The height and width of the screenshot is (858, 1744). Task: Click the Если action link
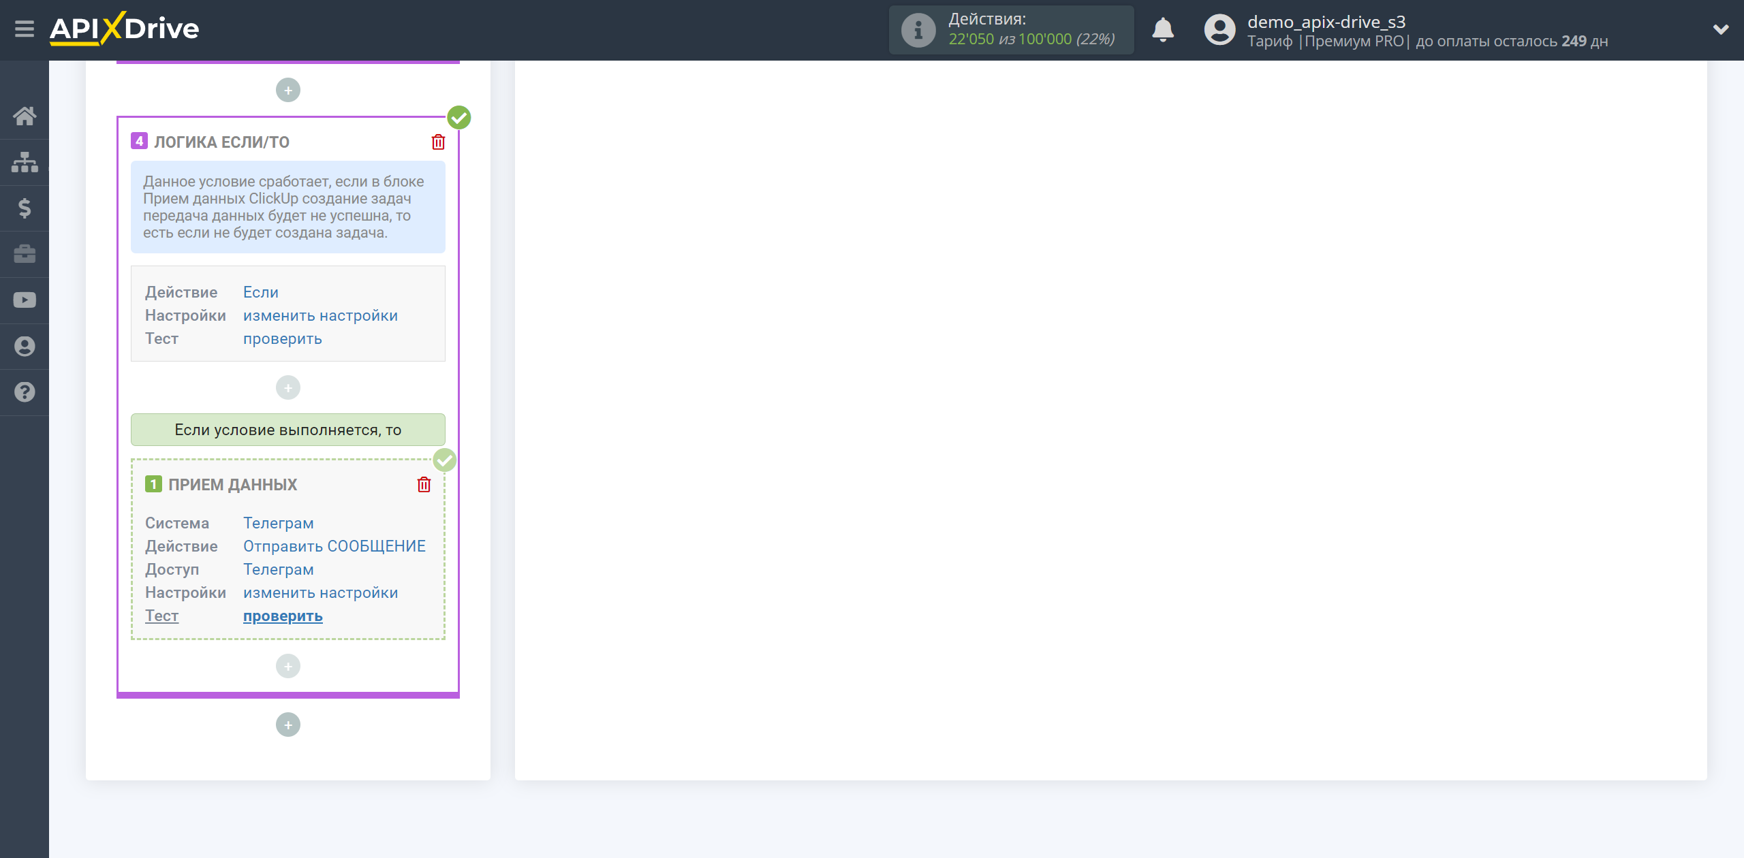[x=261, y=292]
